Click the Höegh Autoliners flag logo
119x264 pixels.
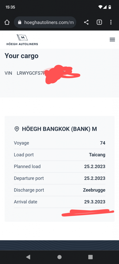(22, 40)
